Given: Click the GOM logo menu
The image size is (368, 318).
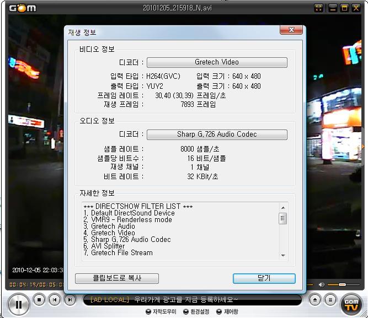Looking at the screenshot, I should 23,8.
